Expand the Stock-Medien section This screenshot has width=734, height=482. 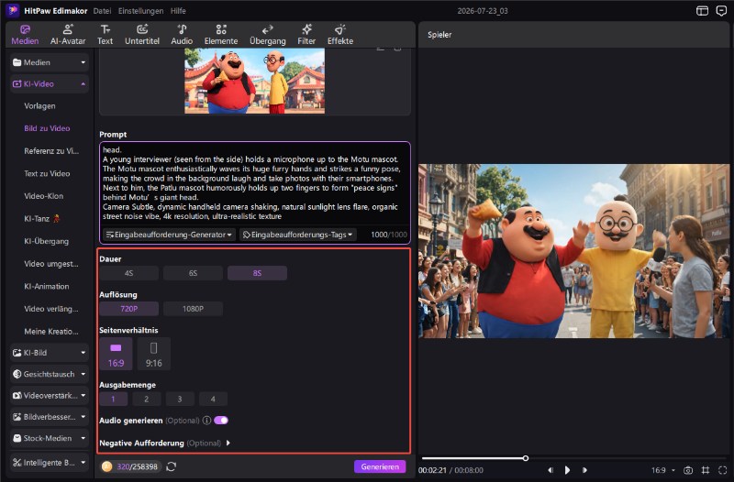[50, 438]
